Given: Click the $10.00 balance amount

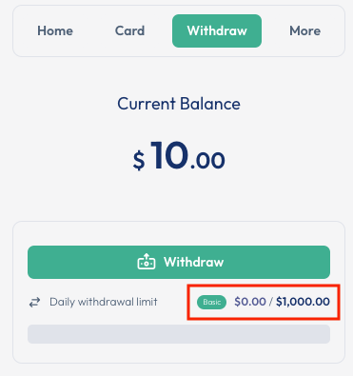Looking at the screenshot, I should click(179, 156).
